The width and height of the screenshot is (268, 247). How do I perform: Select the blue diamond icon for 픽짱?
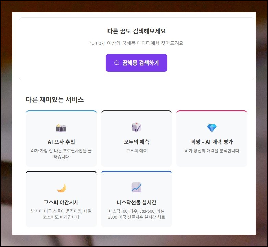pyautogui.click(x=212, y=127)
